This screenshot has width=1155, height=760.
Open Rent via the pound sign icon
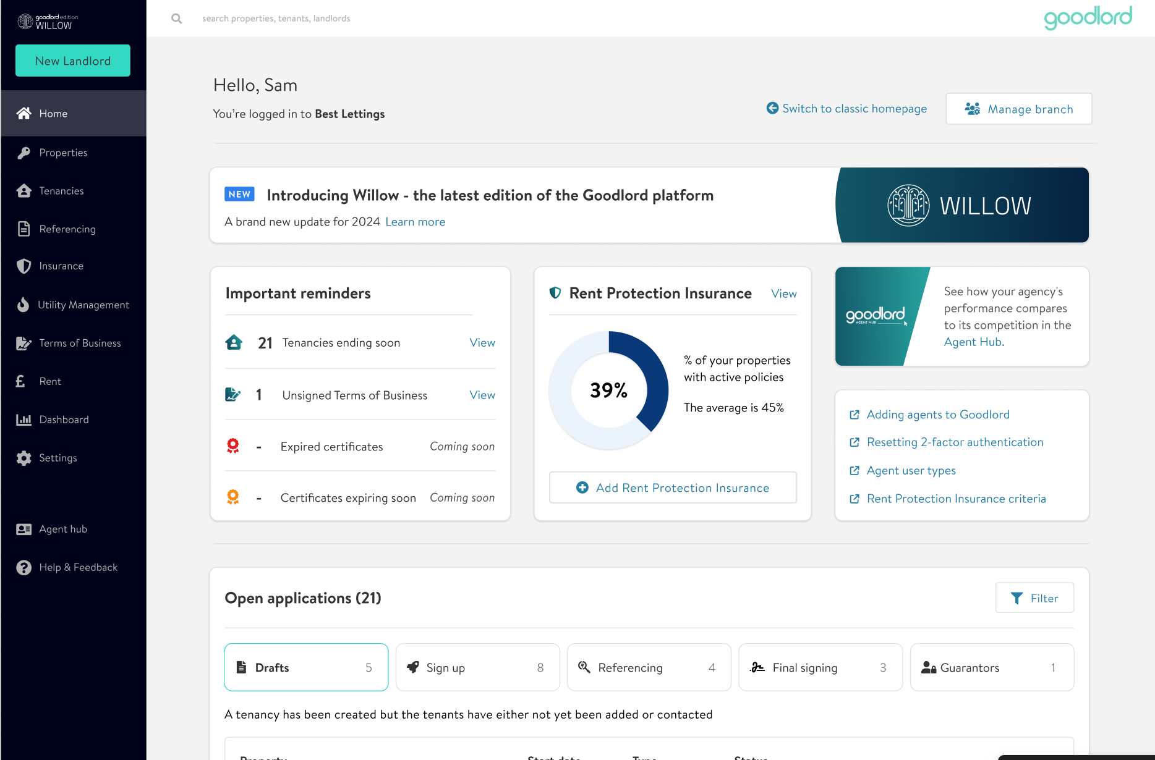point(21,381)
